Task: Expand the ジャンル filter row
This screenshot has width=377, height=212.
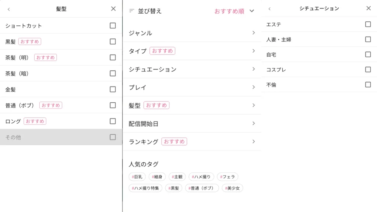Action: tap(254, 33)
